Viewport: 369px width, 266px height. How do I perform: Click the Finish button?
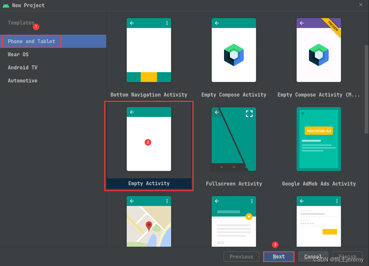(x=348, y=257)
